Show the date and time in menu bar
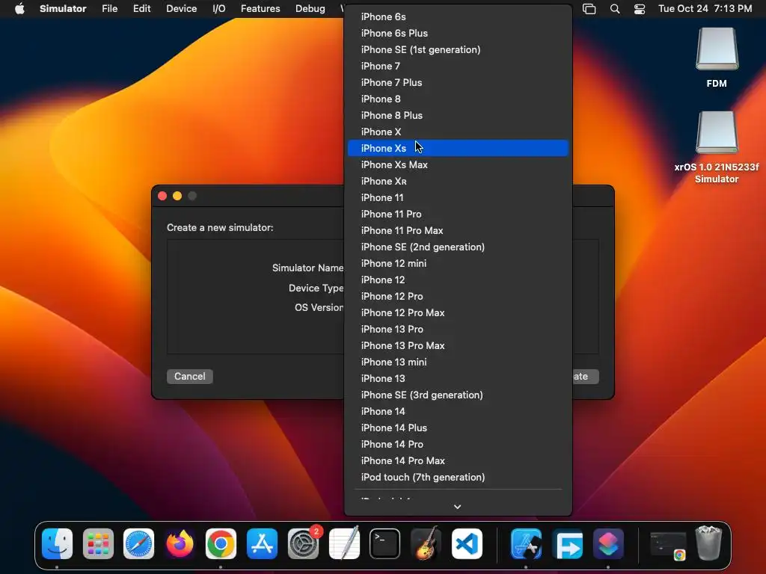Image resolution: width=766 pixels, height=574 pixels. pyautogui.click(x=705, y=9)
